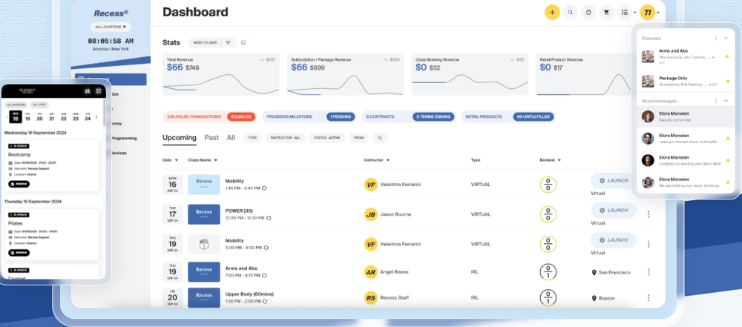Open the INSTRUCTOR: ALL filter
This screenshot has width=742, height=327.
coord(285,138)
